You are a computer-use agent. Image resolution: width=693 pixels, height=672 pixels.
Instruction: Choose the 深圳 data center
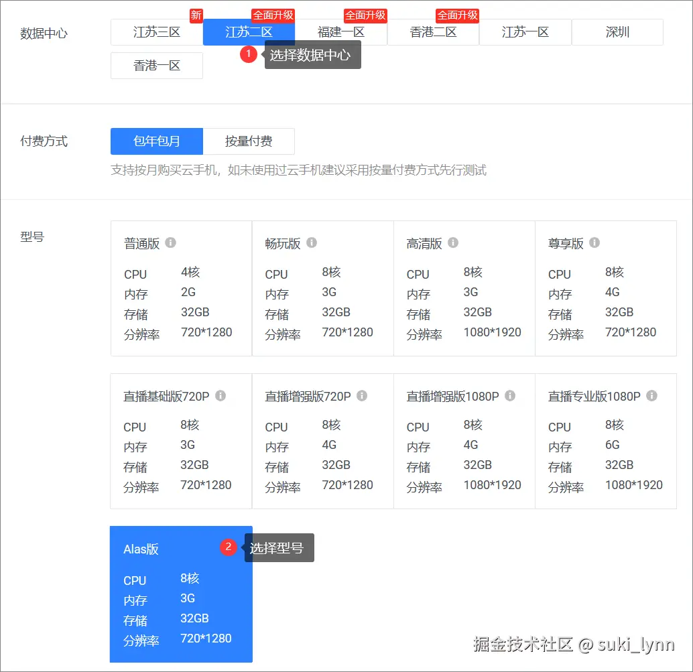coord(617,32)
